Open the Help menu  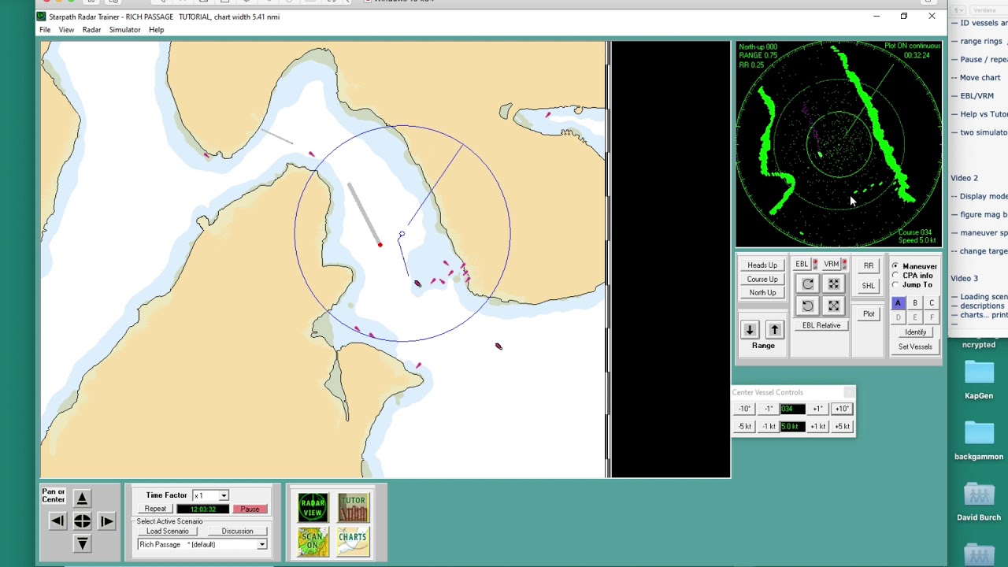[x=156, y=30]
